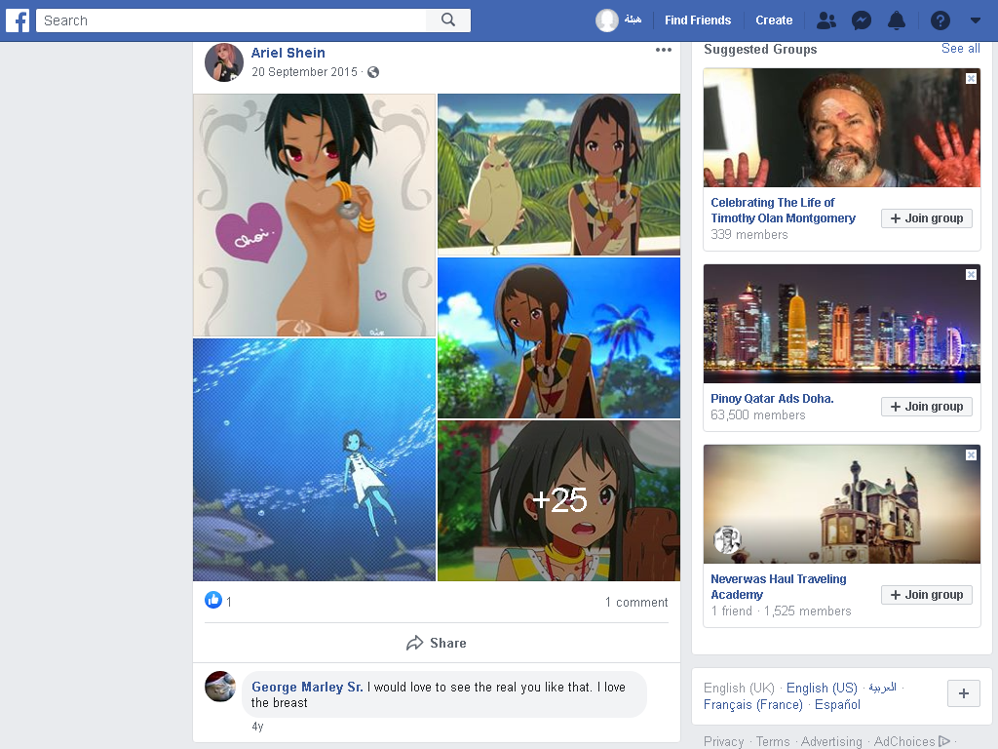Open the girl with blue sky photo
998x749 pixels.
558,337
